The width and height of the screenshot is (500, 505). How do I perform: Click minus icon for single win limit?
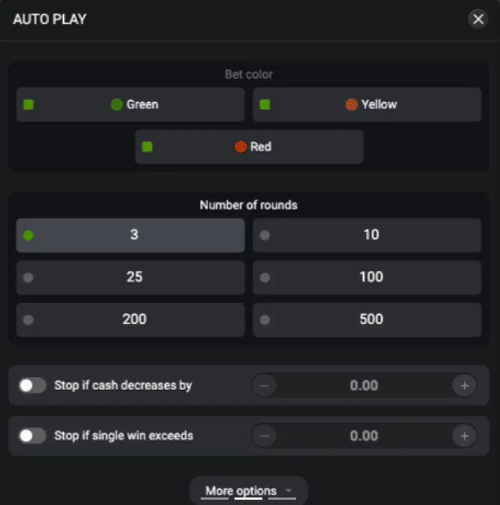point(264,436)
